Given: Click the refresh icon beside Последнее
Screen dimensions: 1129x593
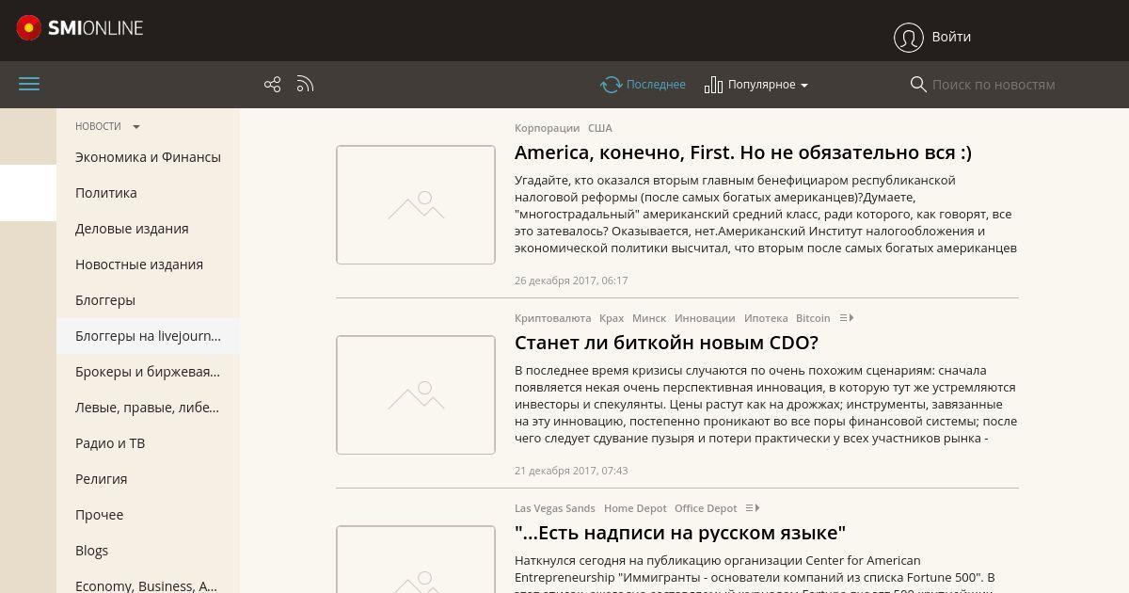Looking at the screenshot, I should (612, 85).
